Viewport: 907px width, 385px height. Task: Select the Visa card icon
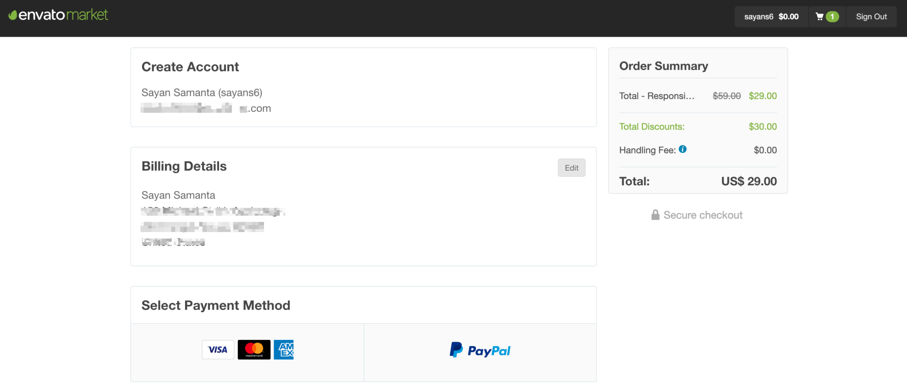218,350
